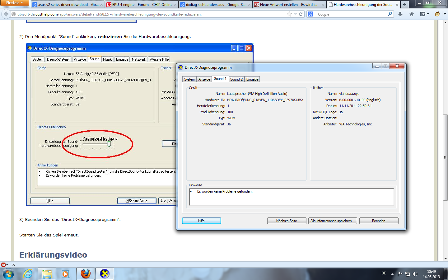Select the System tab in the front DirectX dialog

point(189,79)
